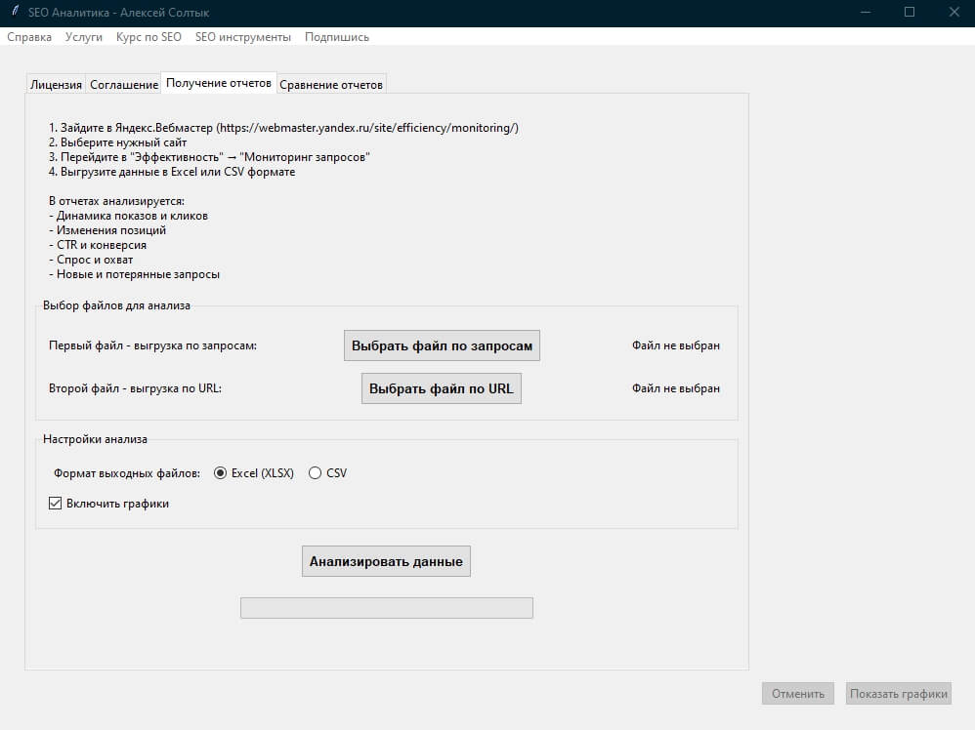This screenshot has width=975, height=730.
Task: Open the Курс по SEO menu
Action: pos(148,37)
